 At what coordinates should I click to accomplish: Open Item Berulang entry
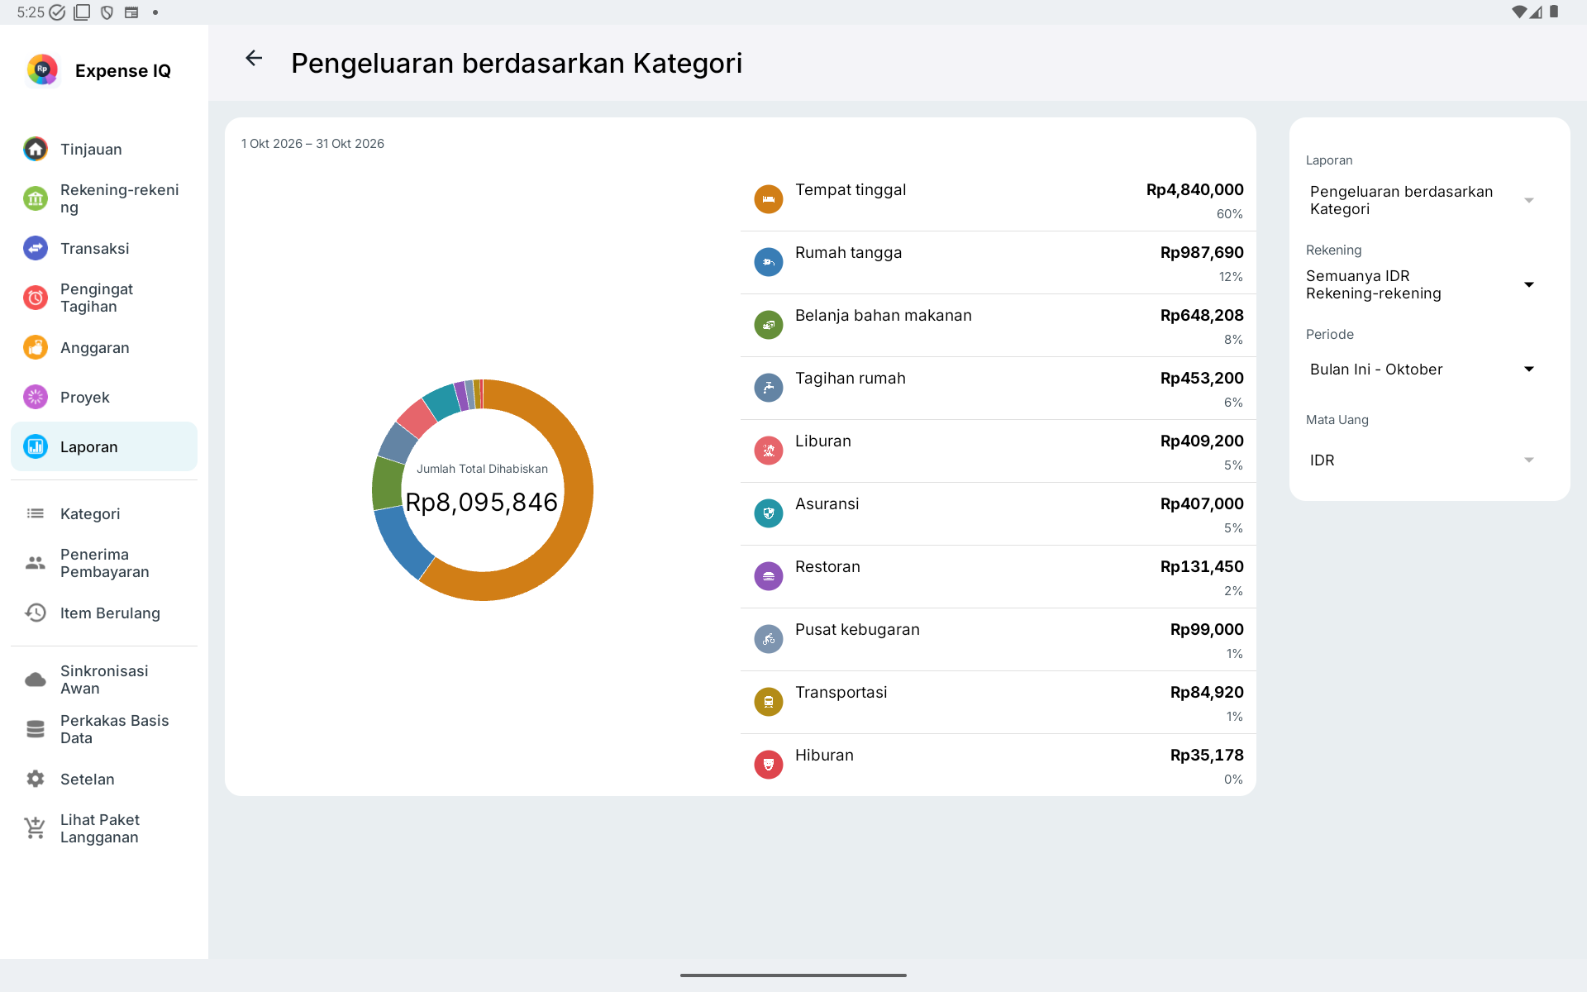click(104, 613)
